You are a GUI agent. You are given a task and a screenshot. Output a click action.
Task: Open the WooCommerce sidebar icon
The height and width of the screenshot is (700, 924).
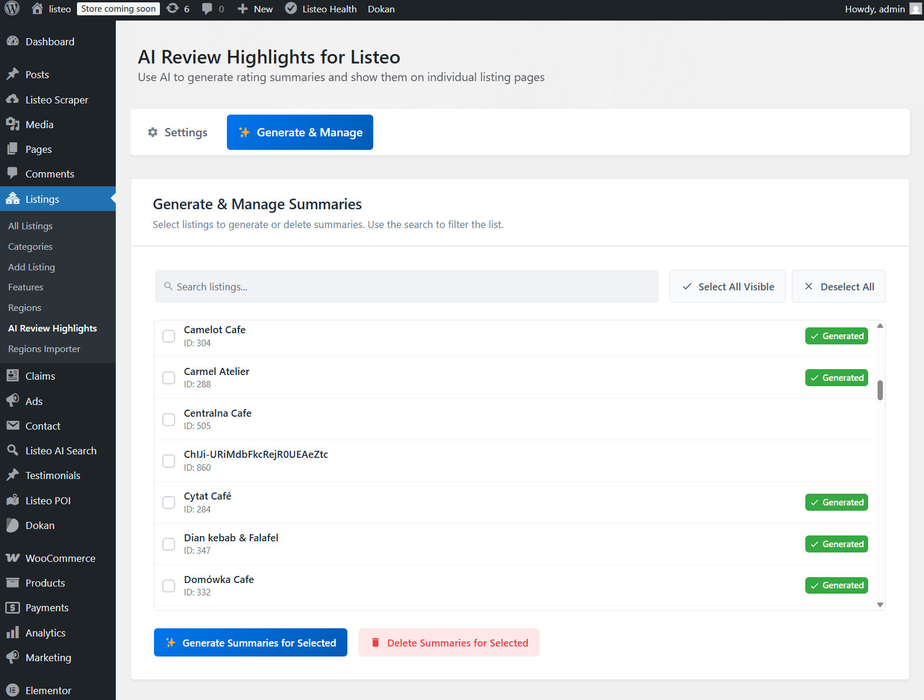[13, 558]
